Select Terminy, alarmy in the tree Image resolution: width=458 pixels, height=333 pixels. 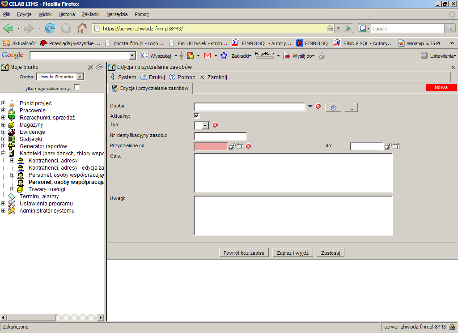(39, 196)
